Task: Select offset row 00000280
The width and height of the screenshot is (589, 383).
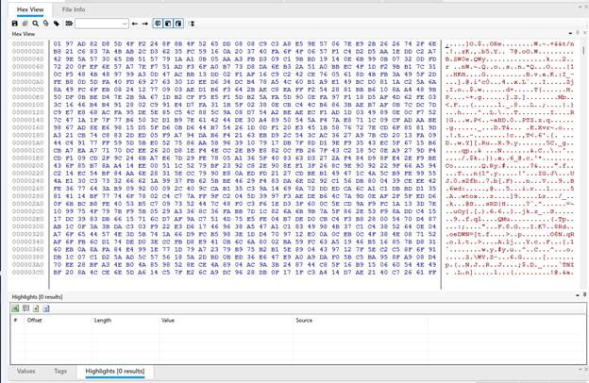Action: (x=27, y=196)
